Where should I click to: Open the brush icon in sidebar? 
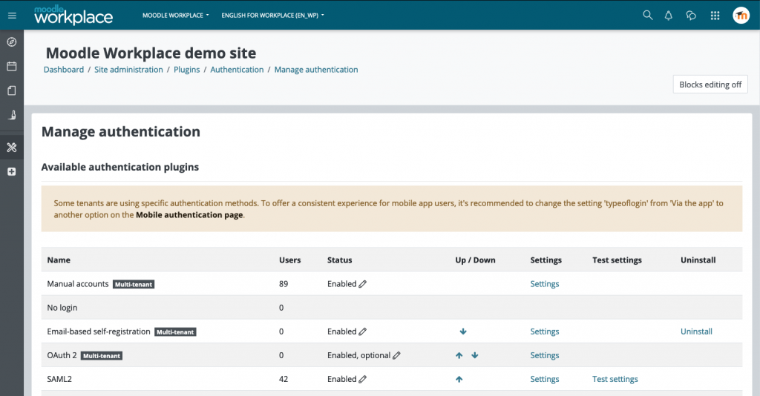pyautogui.click(x=12, y=115)
